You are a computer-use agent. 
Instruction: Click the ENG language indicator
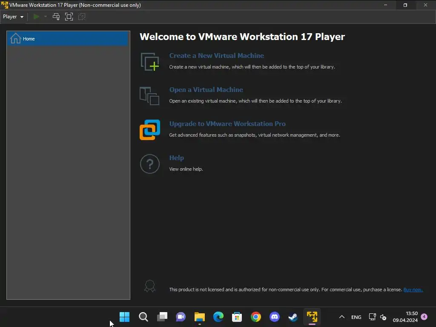click(x=356, y=317)
